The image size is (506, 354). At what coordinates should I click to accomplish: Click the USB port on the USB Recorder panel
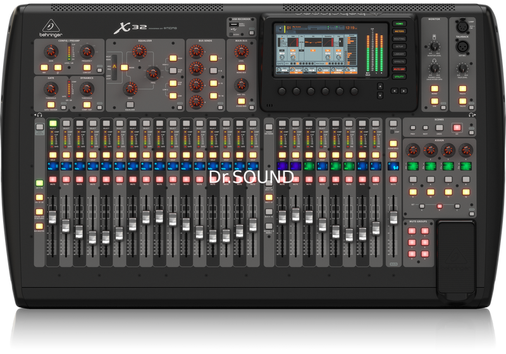tap(233, 25)
